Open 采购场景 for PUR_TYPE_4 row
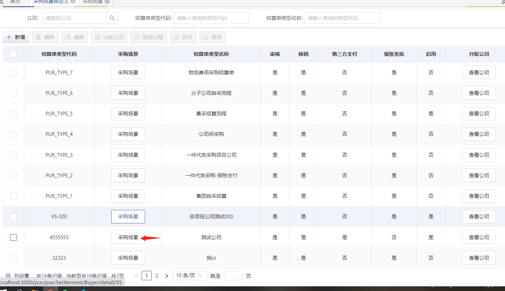Image resolution: width=505 pixels, height=291 pixels. [128, 134]
